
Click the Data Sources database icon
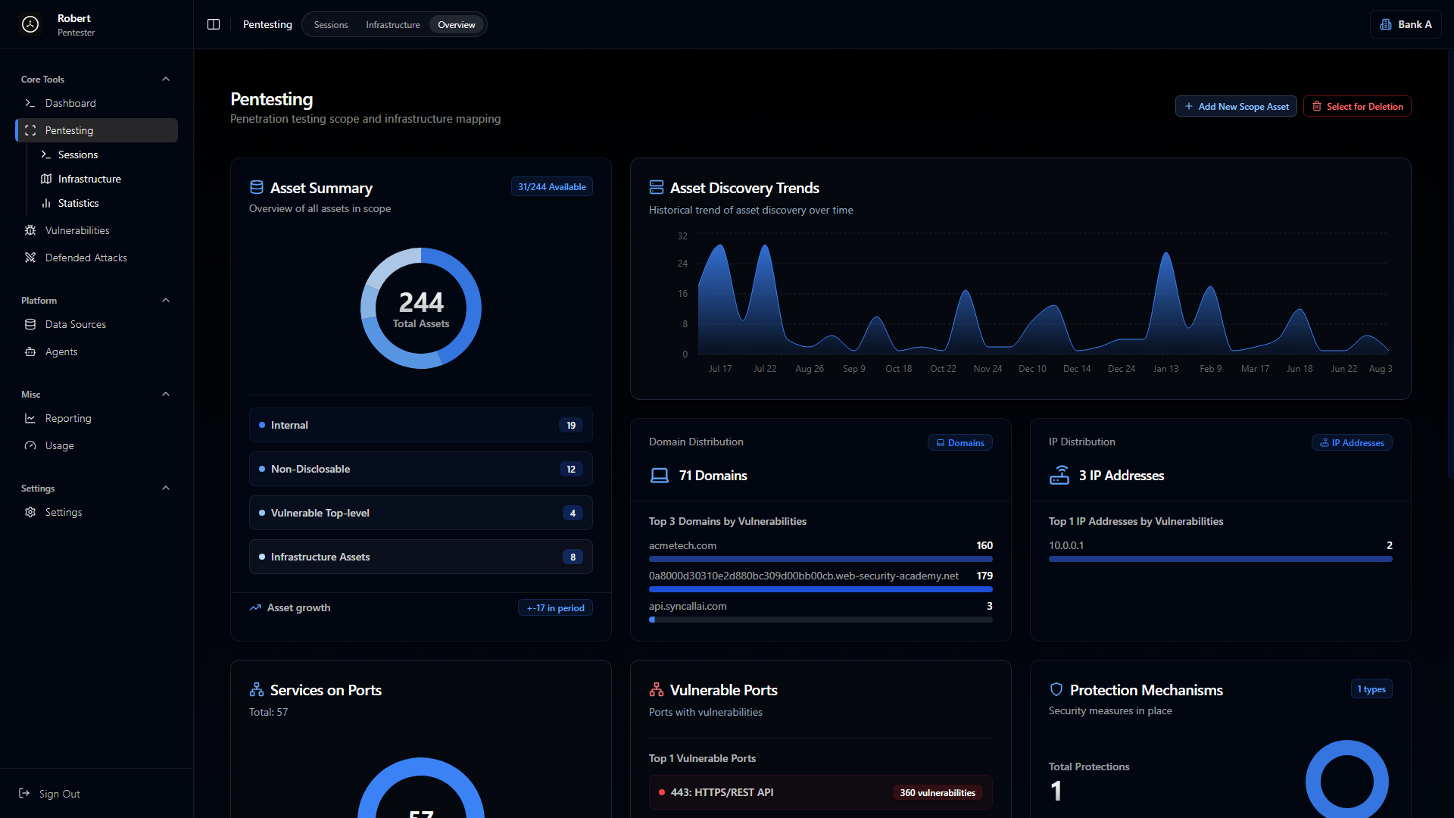30,324
